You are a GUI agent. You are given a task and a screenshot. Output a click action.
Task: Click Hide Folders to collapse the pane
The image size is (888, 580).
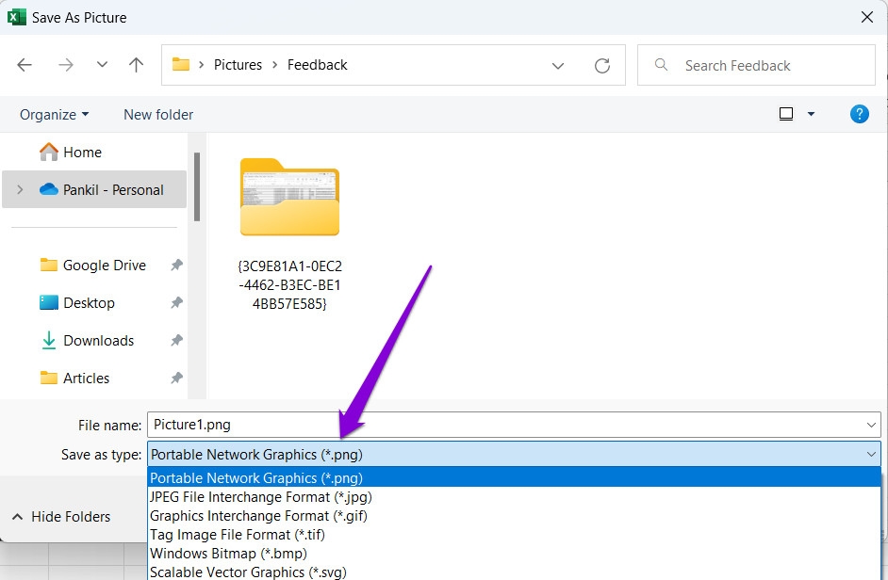click(61, 517)
